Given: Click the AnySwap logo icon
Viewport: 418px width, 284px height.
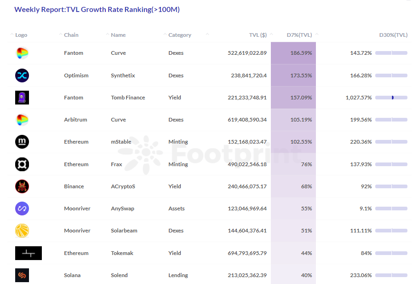Looking at the screenshot, I should click(x=22, y=209).
